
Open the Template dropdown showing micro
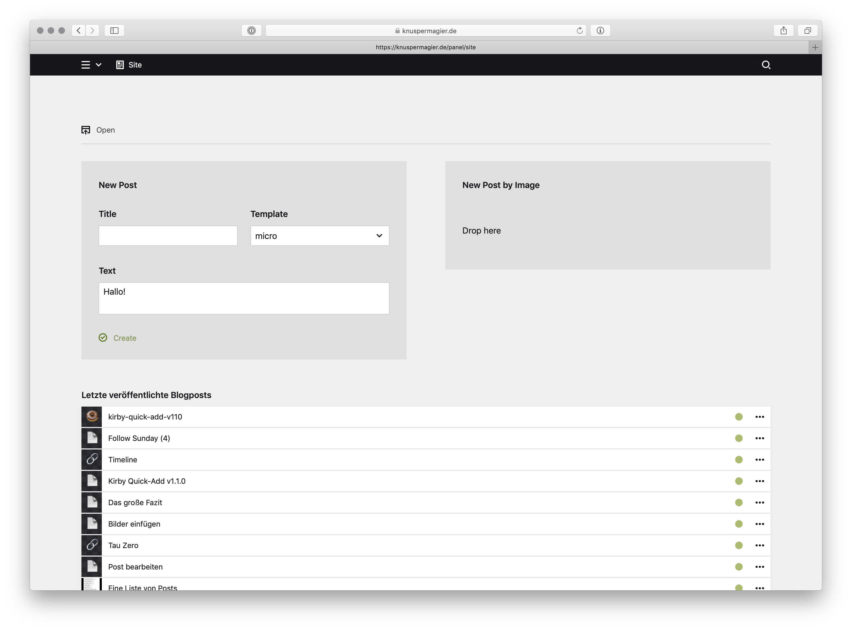320,236
